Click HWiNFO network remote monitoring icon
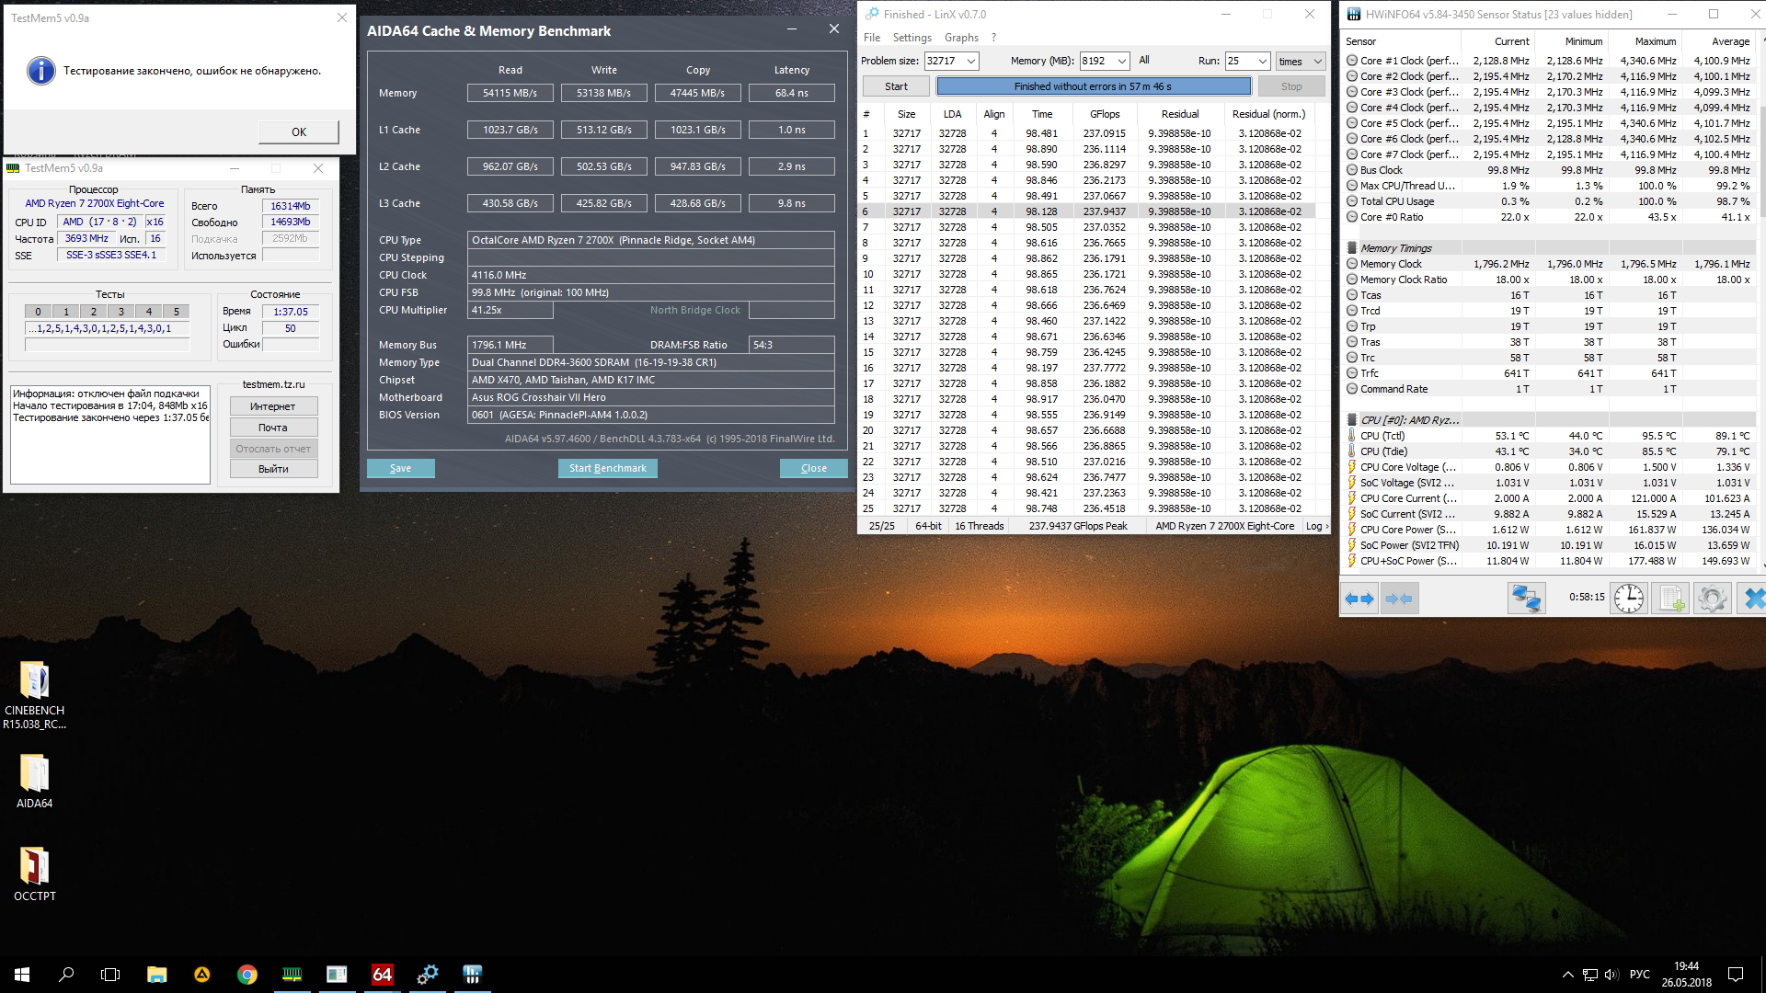The height and width of the screenshot is (993, 1766). point(1526,599)
